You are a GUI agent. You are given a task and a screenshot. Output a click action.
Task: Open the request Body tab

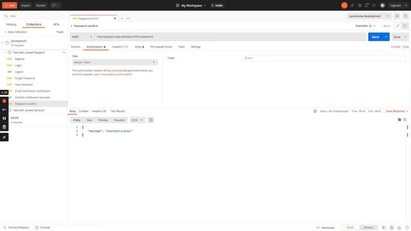point(139,47)
